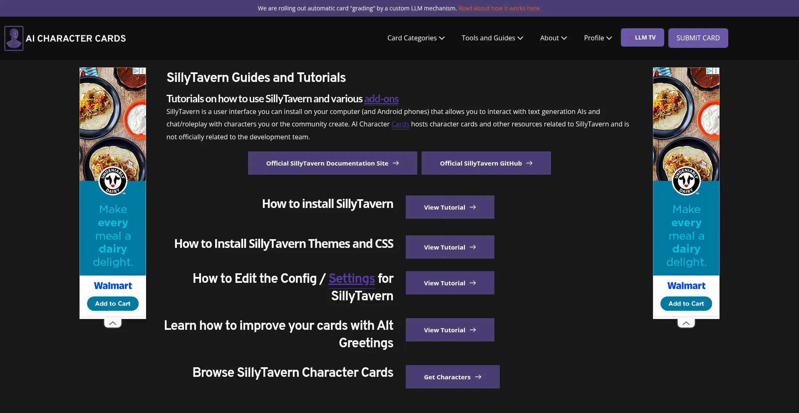Click the AI Character Cards logo icon
Image resolution: width=799 pixels, height=413 pixels.
click(x=14, y=38)
